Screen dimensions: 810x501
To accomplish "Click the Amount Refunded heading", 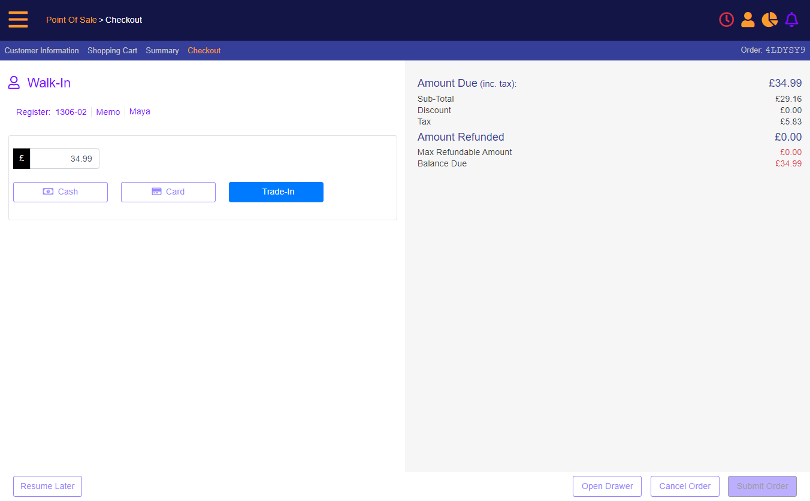I will pos(461,137).
